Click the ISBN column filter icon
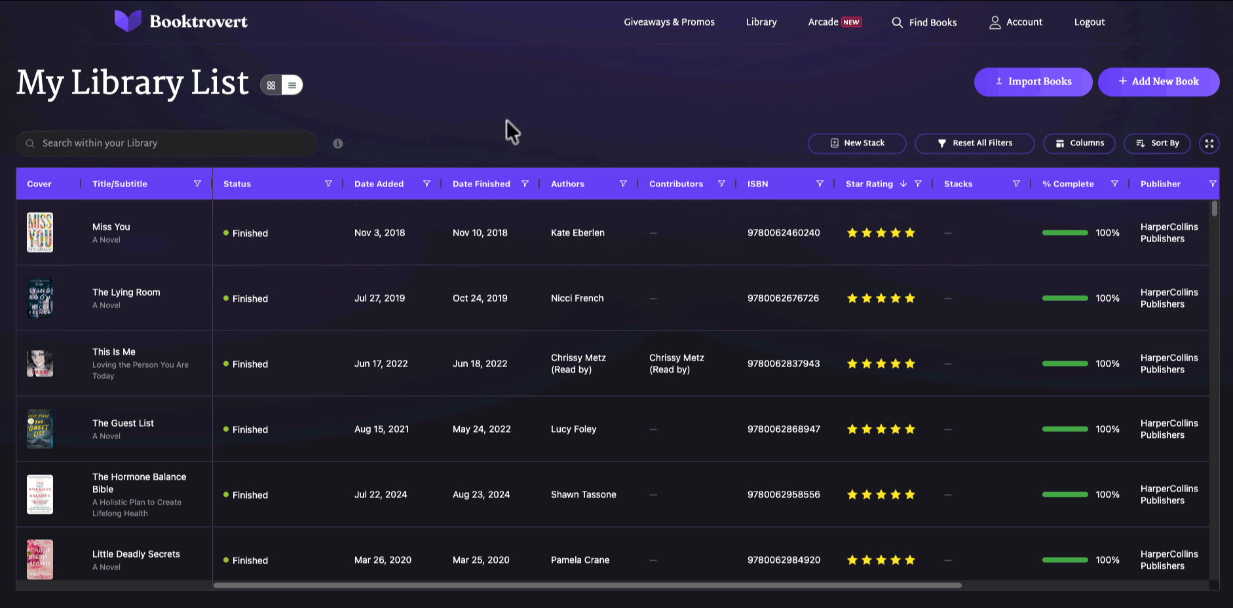 click(x=820, y=184)
